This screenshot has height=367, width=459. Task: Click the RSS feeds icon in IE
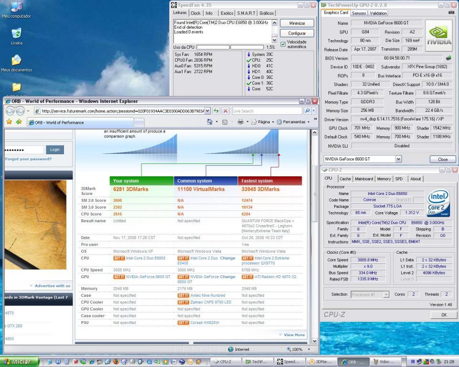click(x=225, y=122)
